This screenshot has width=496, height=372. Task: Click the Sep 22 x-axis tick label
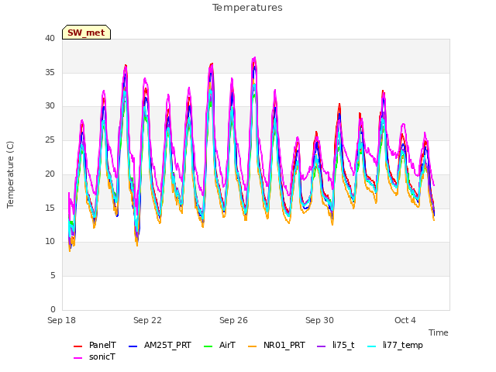148,320
